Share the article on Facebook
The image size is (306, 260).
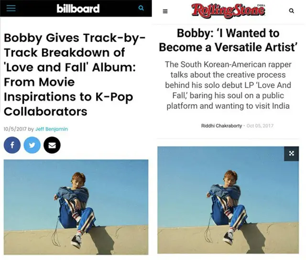point(12,144)
